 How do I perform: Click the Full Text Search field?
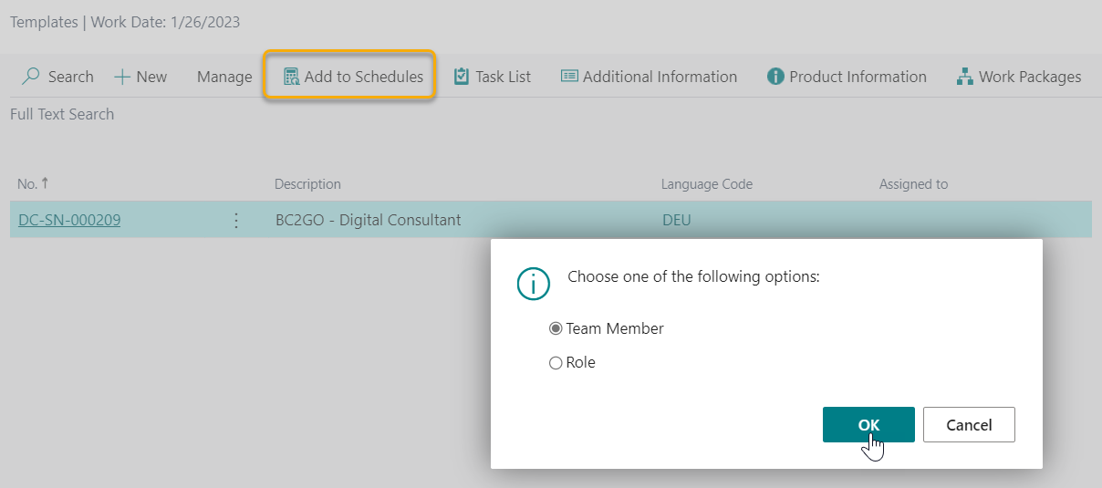pyautogui.click(x=62, y=114)
